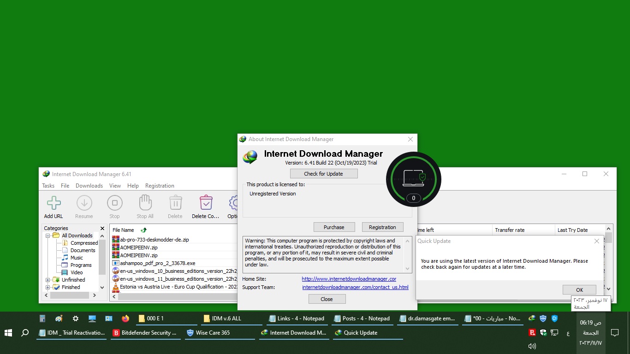
Task: Switch to Links - 4 - Notepad window
Action: [298, 319]
